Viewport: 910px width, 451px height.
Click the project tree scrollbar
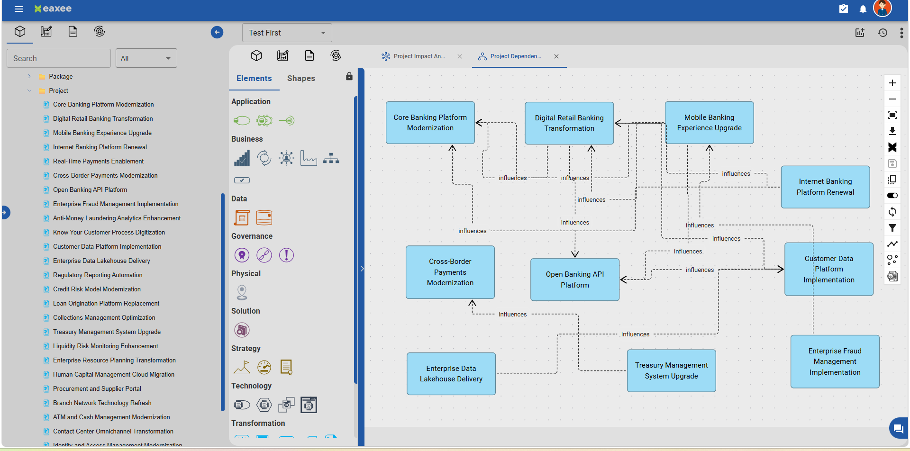click(223, 302)
